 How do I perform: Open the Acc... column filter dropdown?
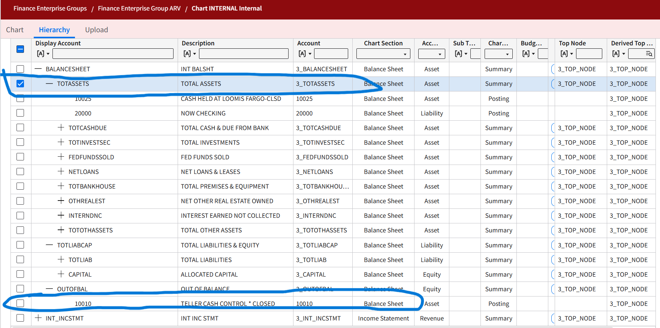coord(431,54)
